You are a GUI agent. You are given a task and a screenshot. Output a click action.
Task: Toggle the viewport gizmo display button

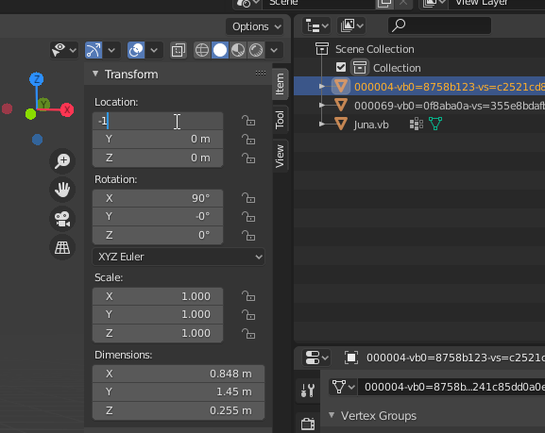(x=94, y=50)
